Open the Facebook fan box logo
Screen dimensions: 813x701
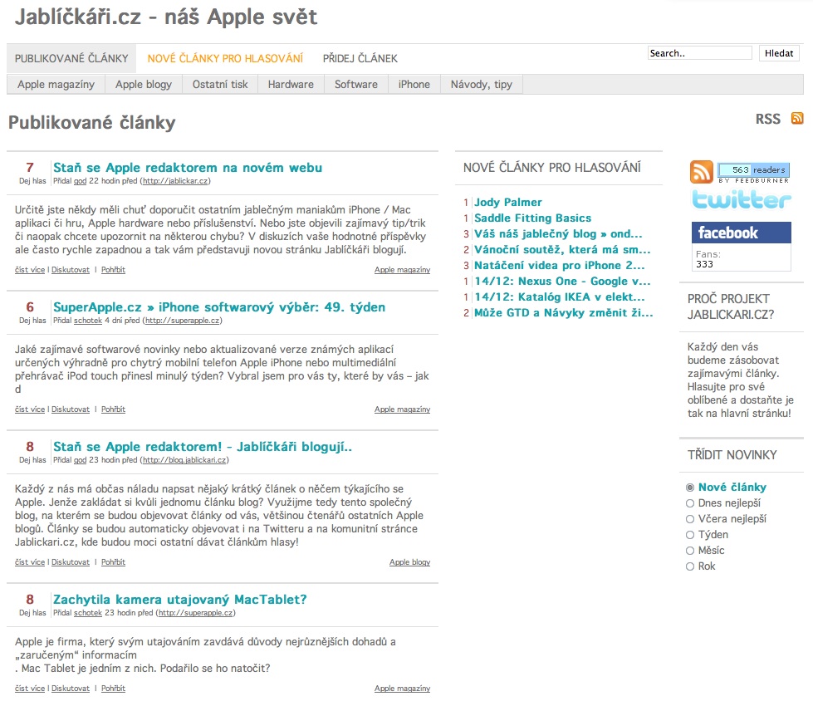click(x=742, y=233)
